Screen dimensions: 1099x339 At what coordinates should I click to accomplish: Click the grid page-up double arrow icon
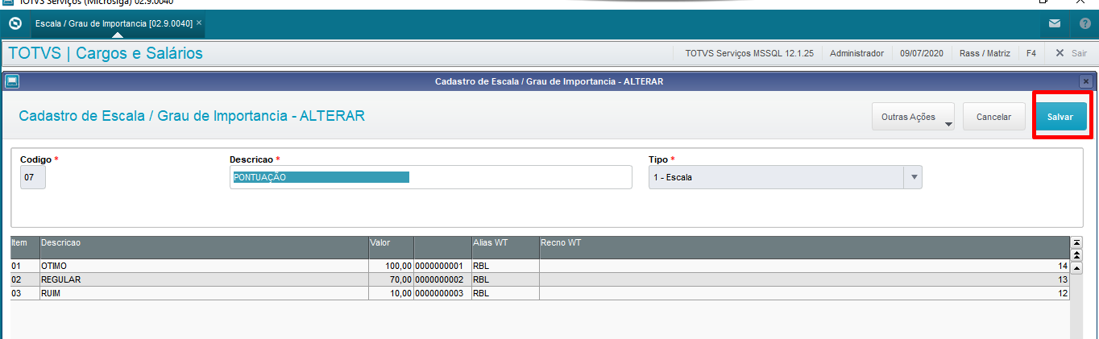[x=1076, y=254]
